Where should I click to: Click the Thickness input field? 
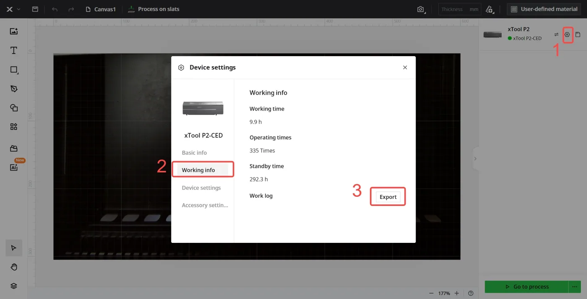tap(460, 9)
